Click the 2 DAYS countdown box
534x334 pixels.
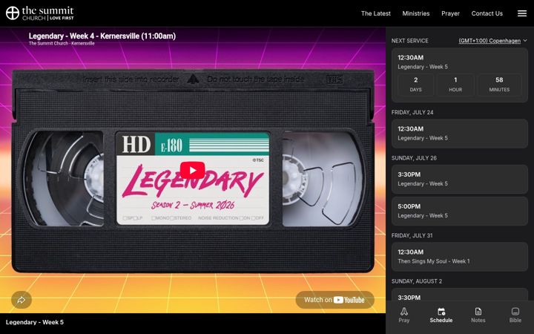415,84
